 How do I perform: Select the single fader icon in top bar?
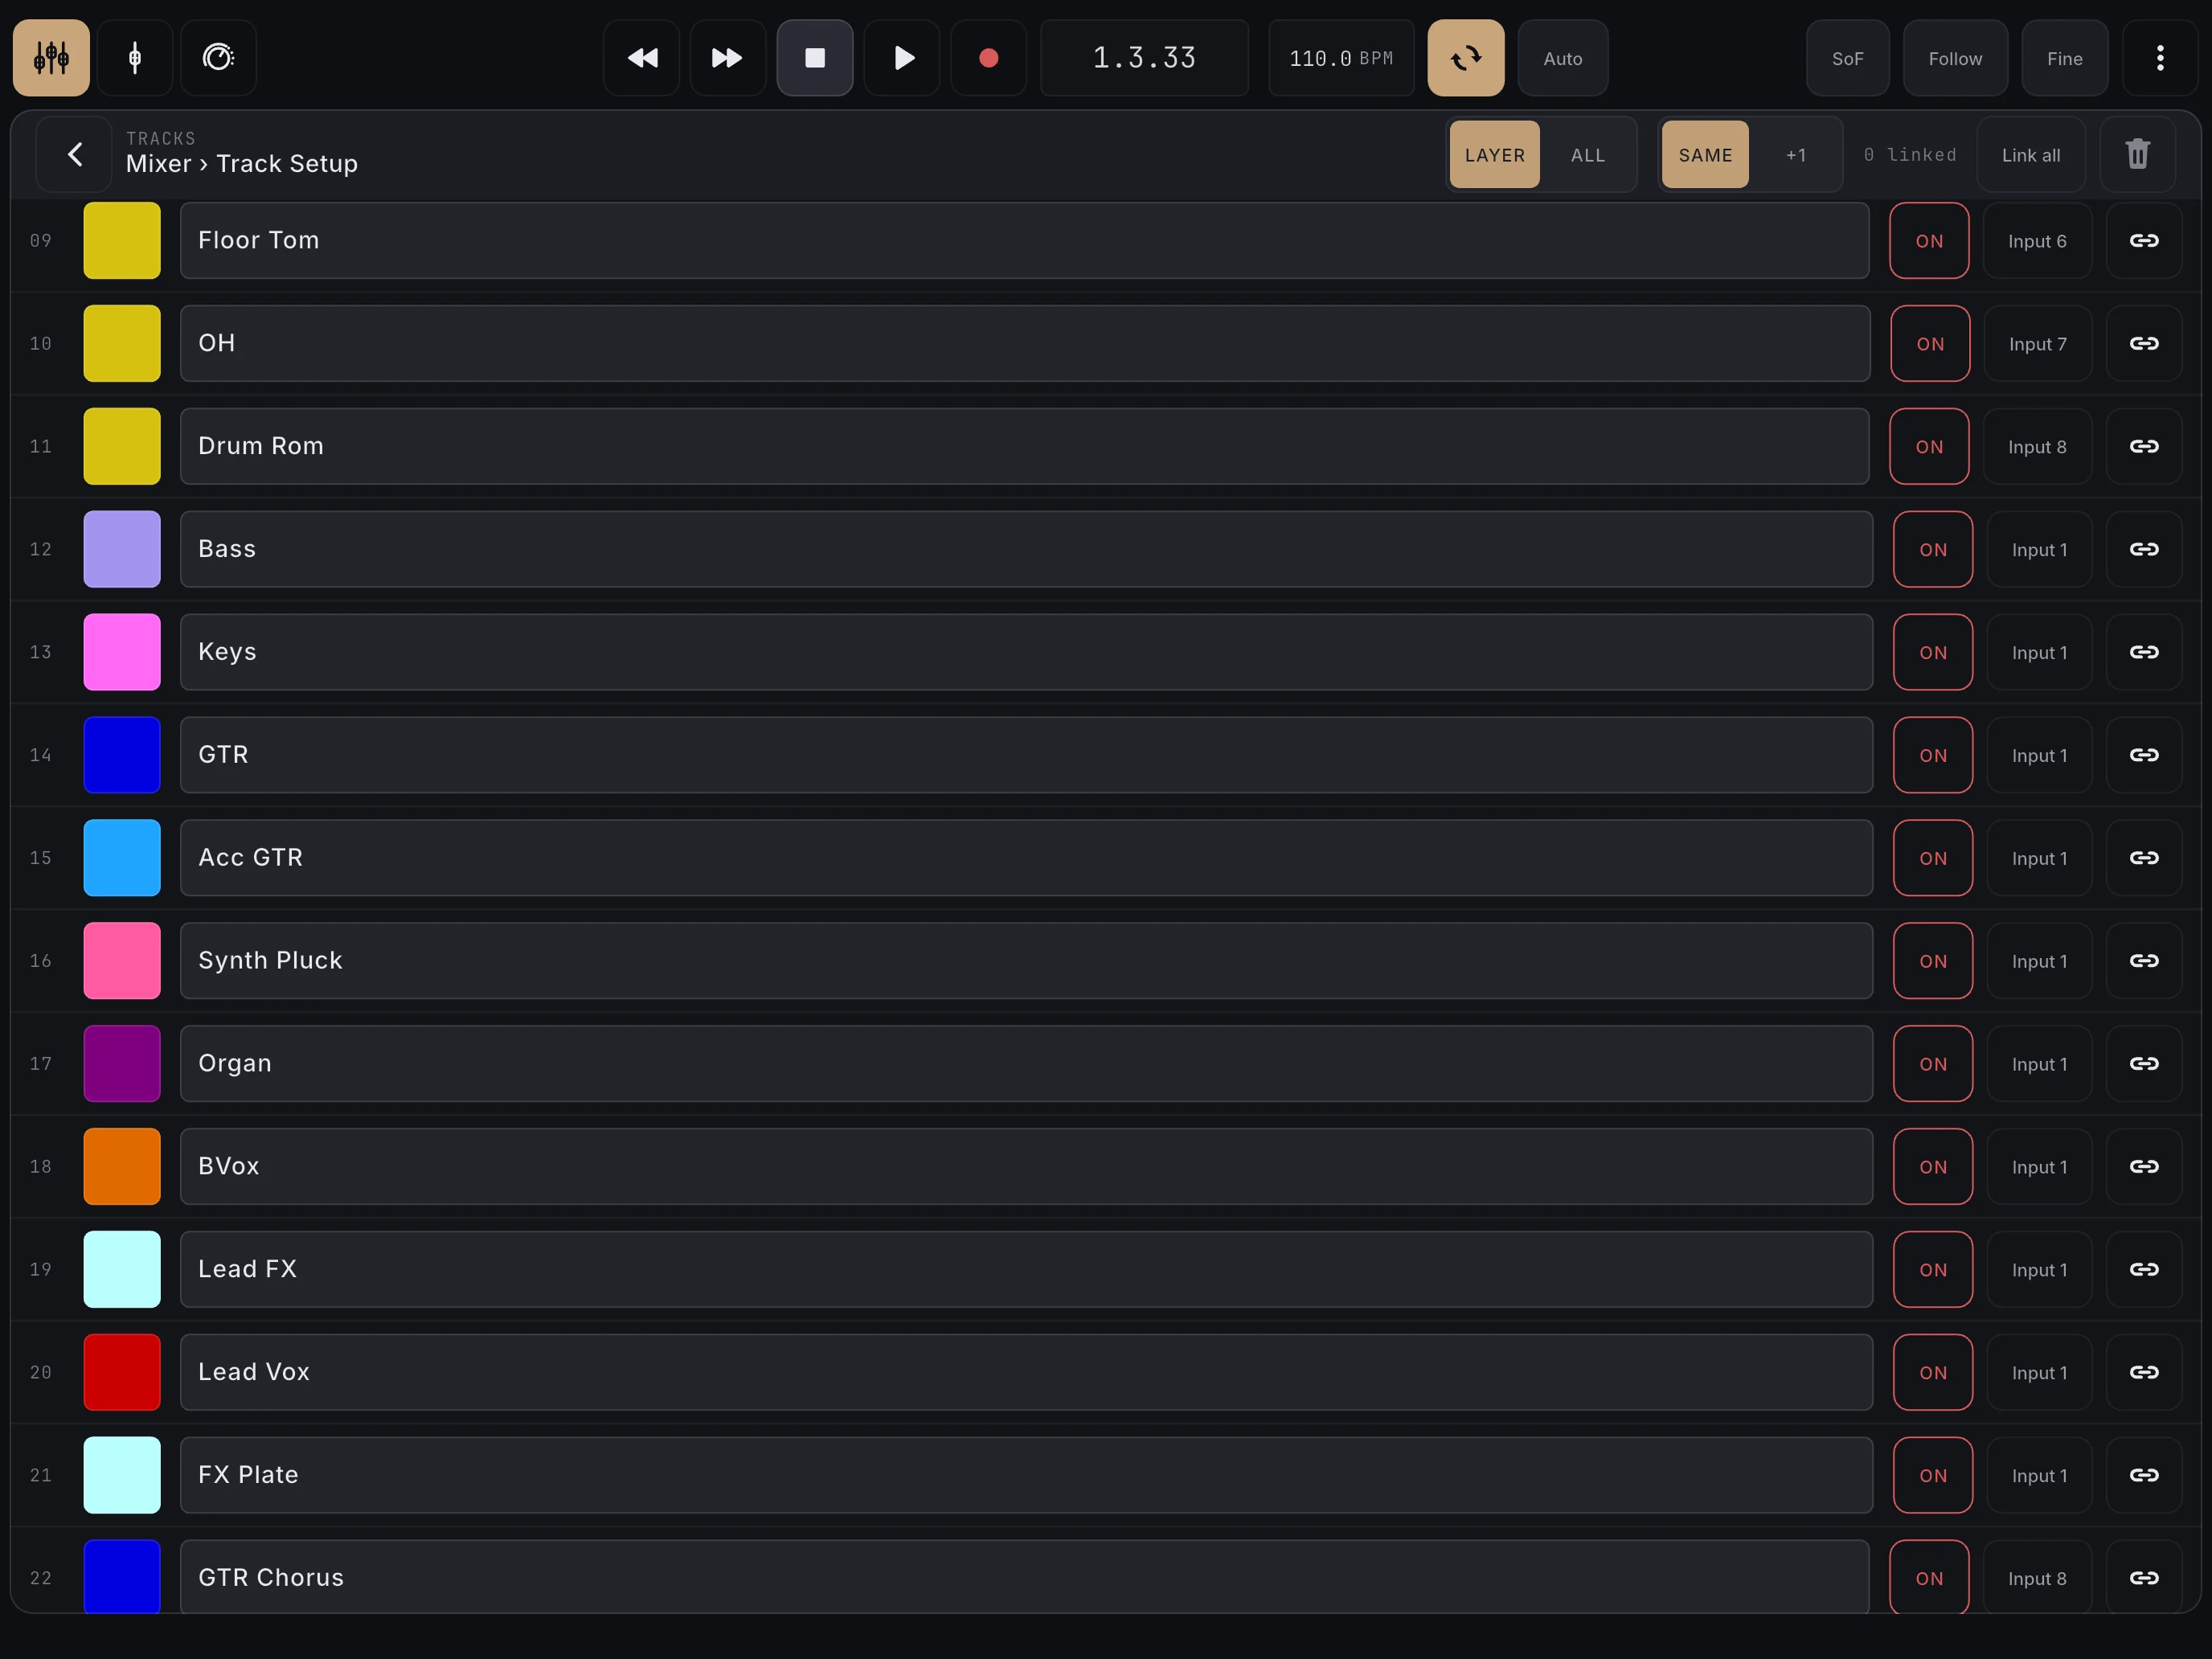[135, 58]
